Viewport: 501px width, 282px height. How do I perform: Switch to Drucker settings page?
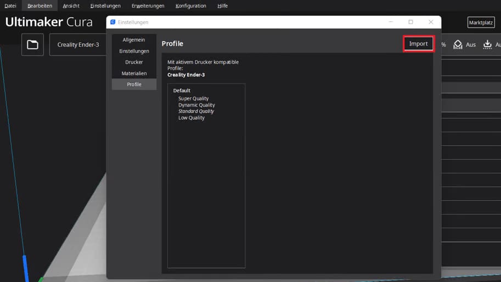134,62
